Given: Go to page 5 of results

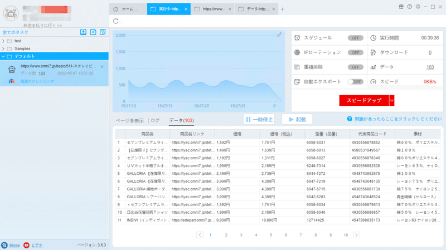Looking at the screenshot, I should point(271,235).
